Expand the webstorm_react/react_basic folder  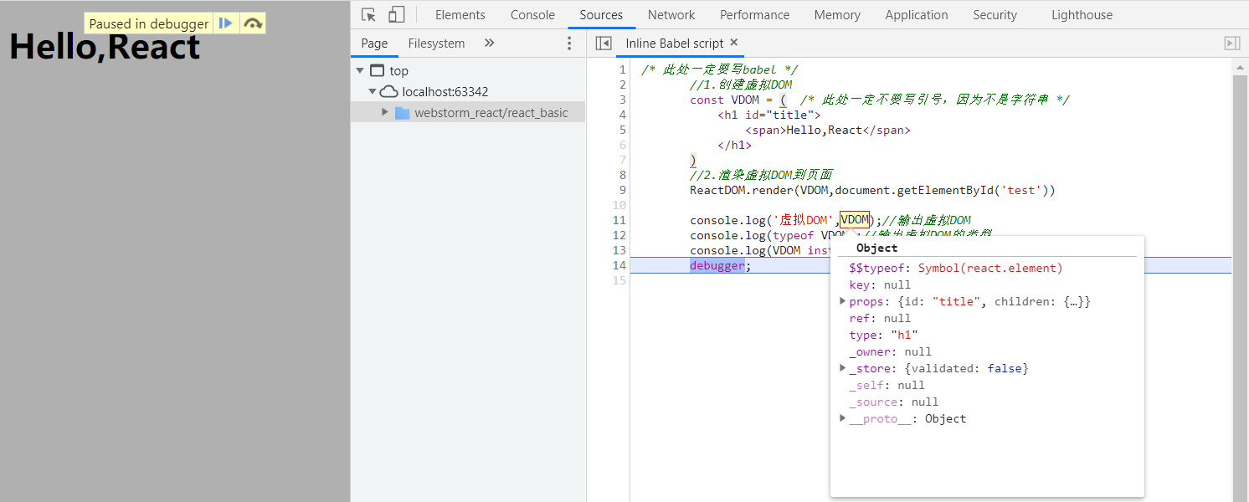pos(385,112)
